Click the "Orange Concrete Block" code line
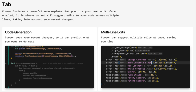The image size is (196, 92). pyautogui.click(x=142, y=60)
